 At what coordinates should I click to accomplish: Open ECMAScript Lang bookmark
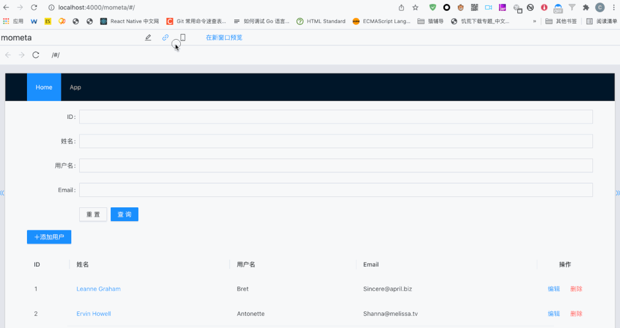[382, 21]
